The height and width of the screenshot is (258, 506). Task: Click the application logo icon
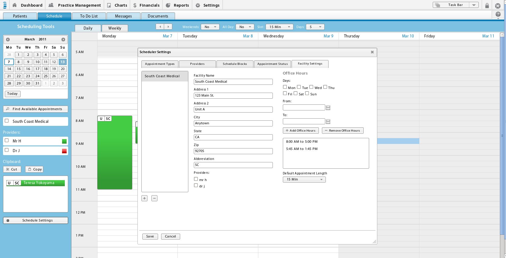5,5
